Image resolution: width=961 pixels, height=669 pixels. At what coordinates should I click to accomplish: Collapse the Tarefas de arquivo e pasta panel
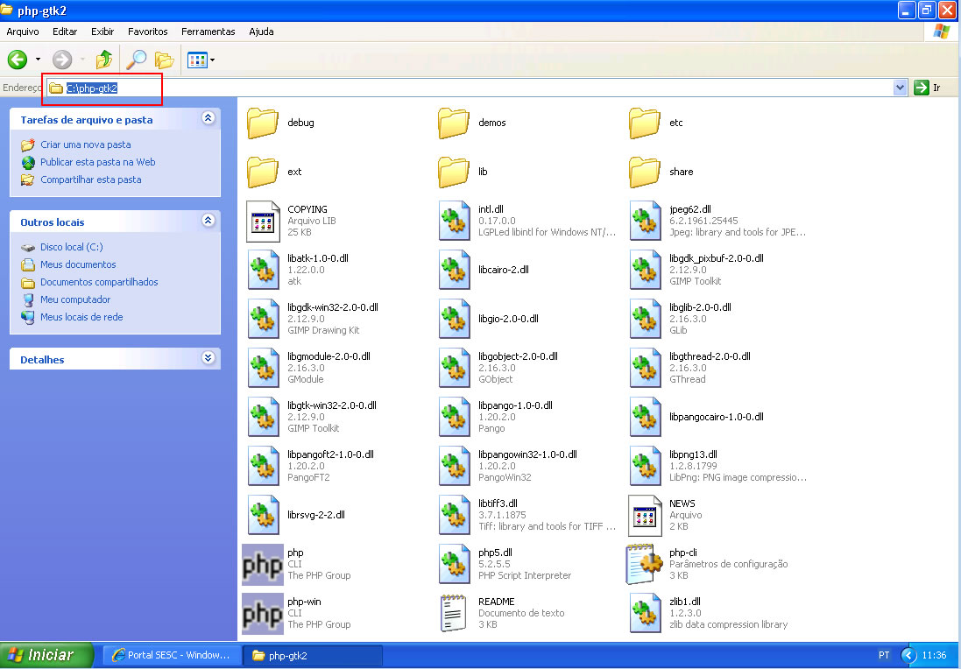(x=208, y=118)
